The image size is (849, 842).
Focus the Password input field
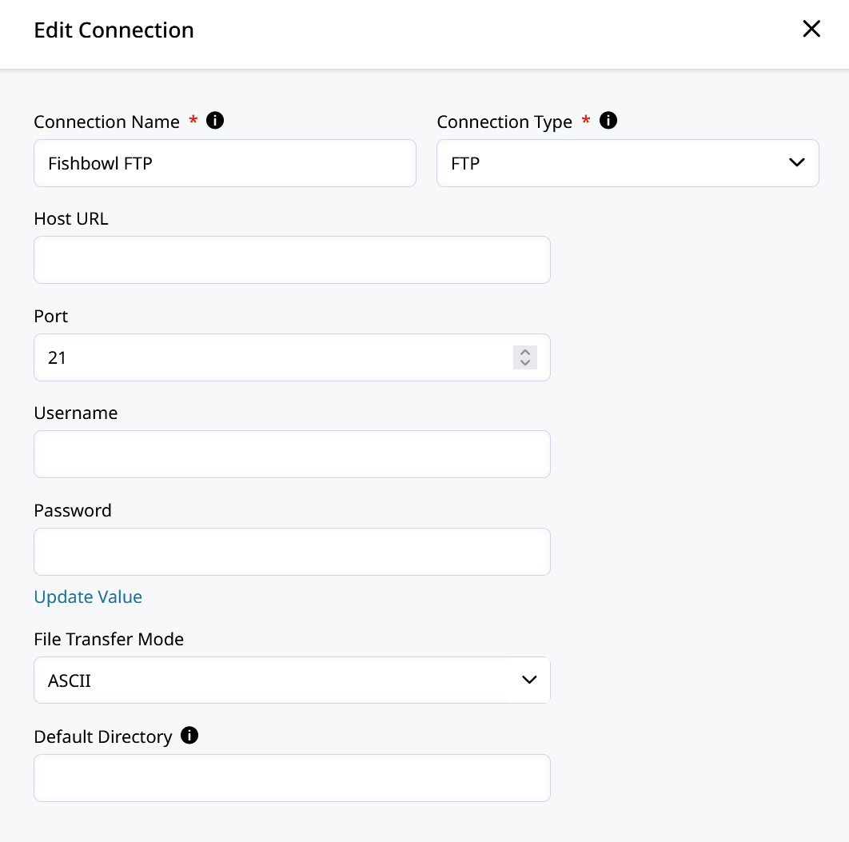[x=292, y=552]
